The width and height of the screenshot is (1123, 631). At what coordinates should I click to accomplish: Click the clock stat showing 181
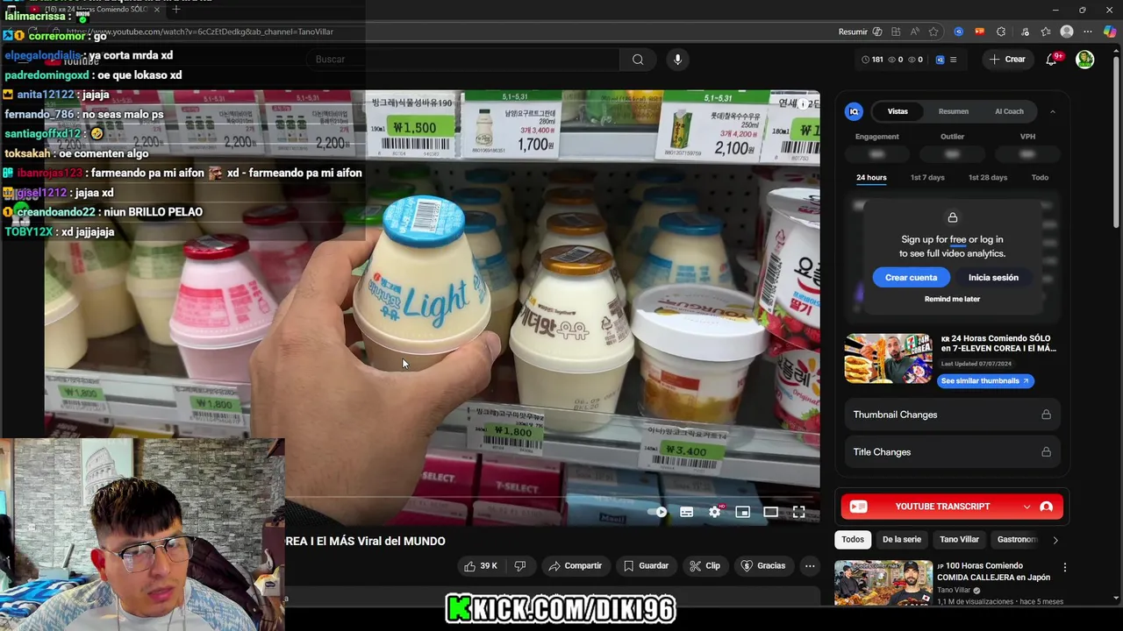872,60
